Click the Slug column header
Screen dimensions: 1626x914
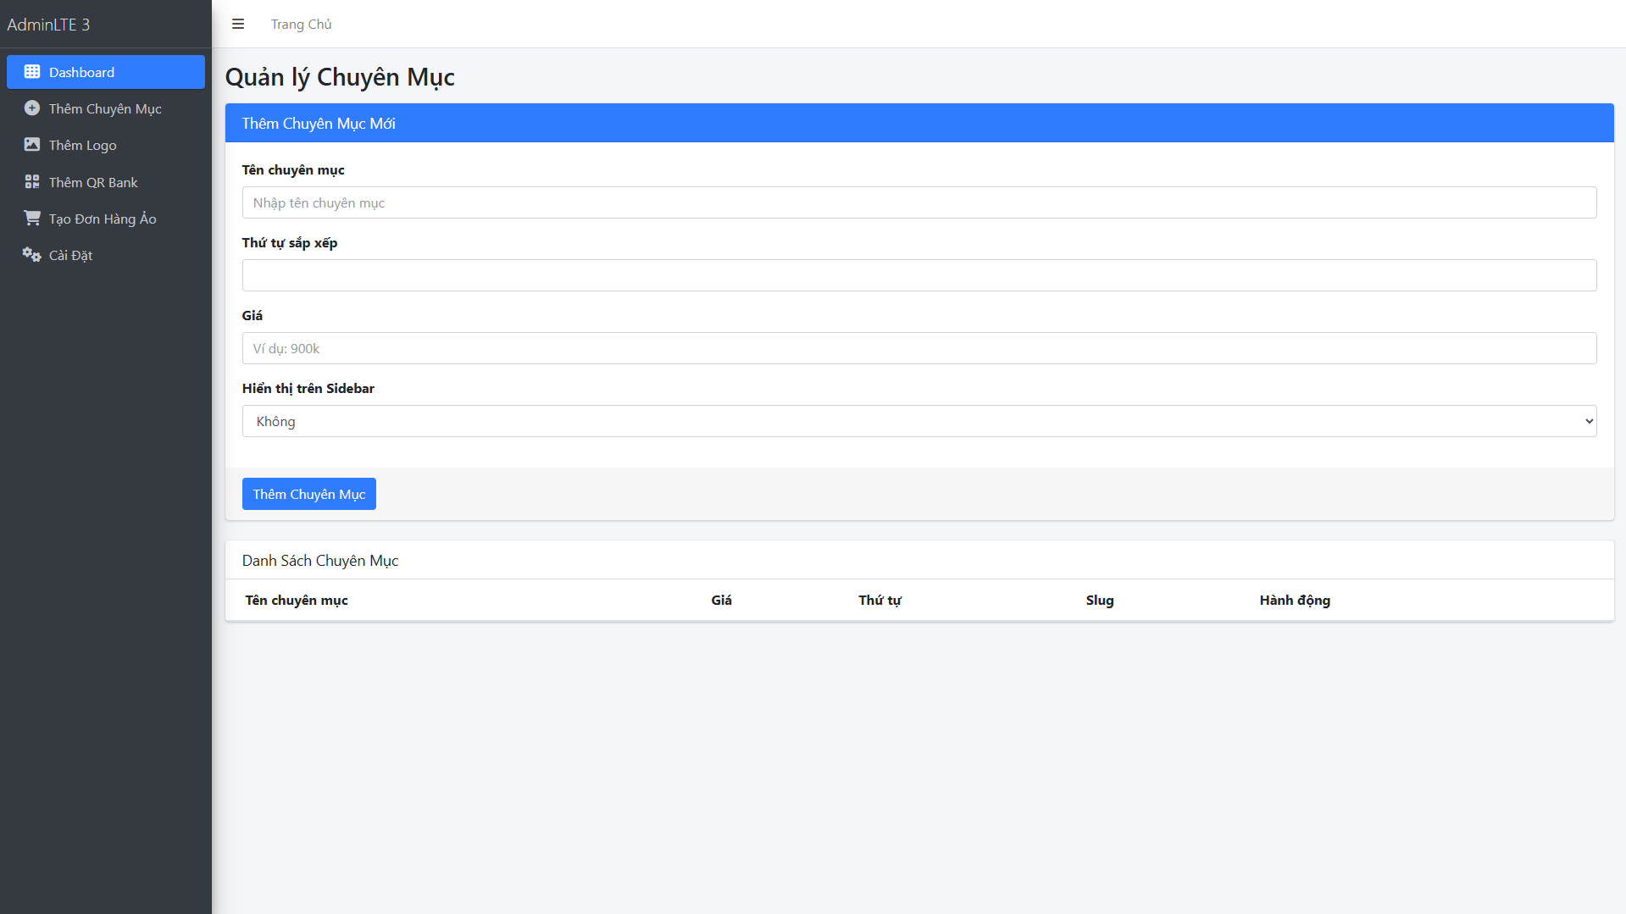tap(1099, 600)
